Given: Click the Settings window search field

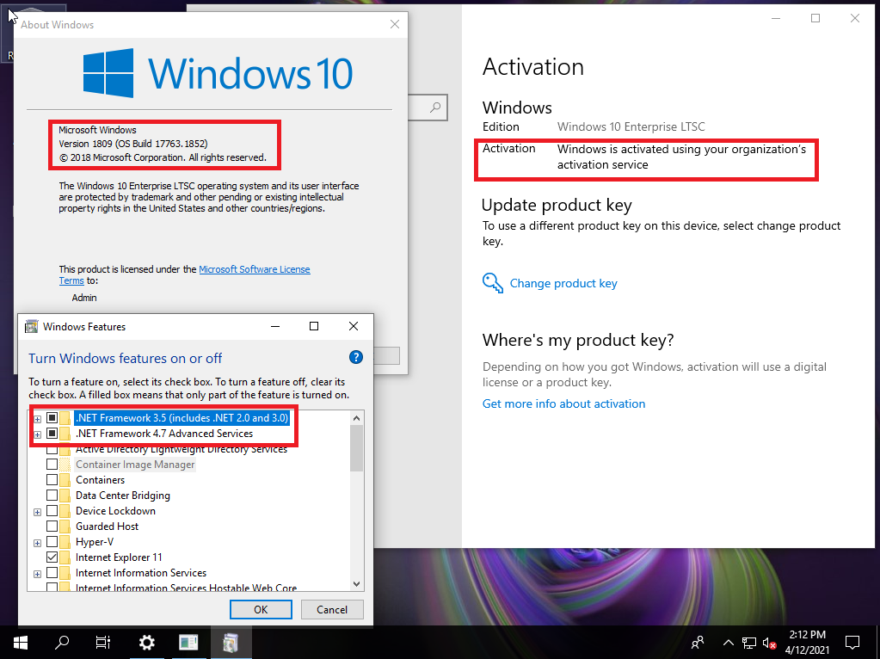Looking at the screenshot, I should (x=427, y=108).
